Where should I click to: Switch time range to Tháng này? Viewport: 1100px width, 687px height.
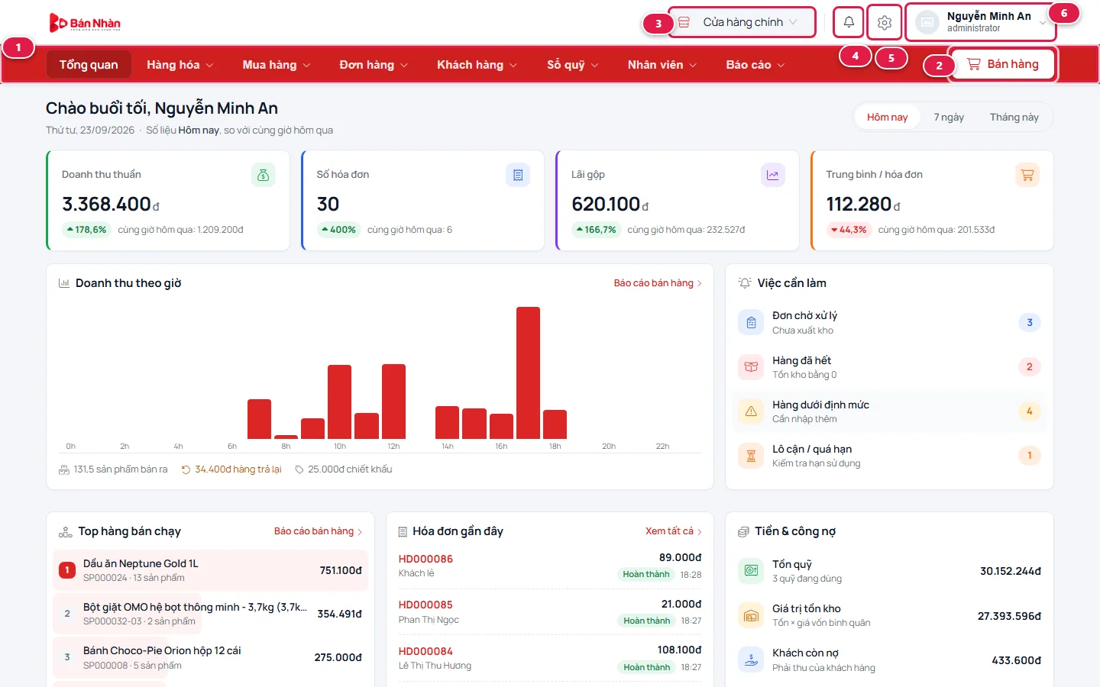[x=1014, y=117]
